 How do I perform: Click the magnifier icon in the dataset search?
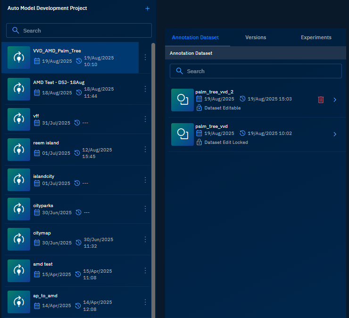pyautogui.click(x=179, y=71)
